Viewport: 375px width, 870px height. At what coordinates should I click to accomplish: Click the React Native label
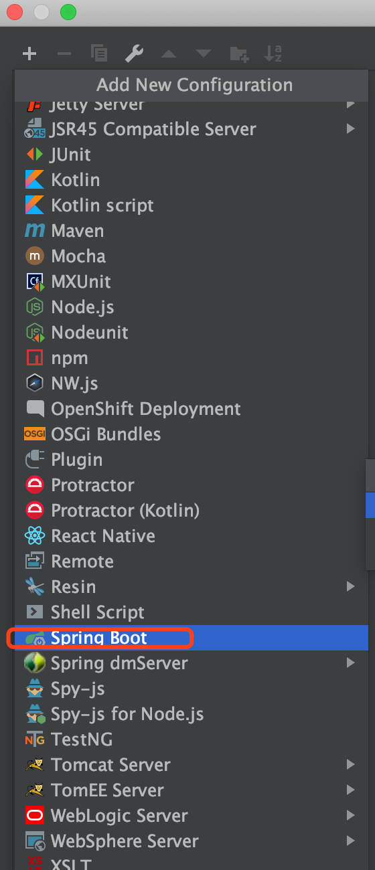103,536
